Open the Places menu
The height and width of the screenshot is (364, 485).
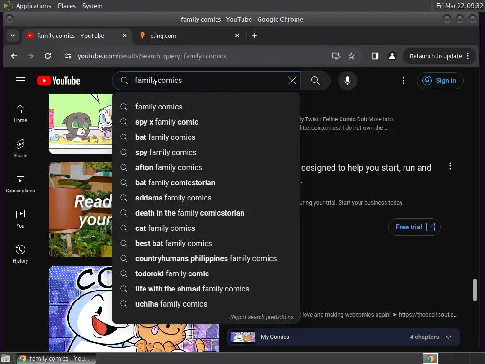tap(67, 6)
